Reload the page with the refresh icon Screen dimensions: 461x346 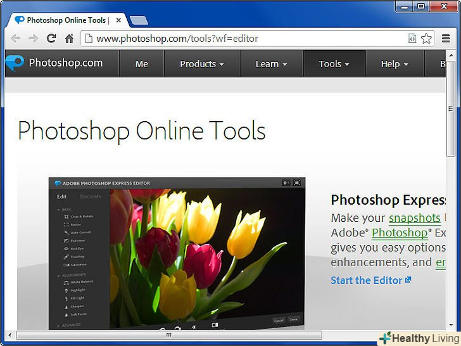coord(51,38)
